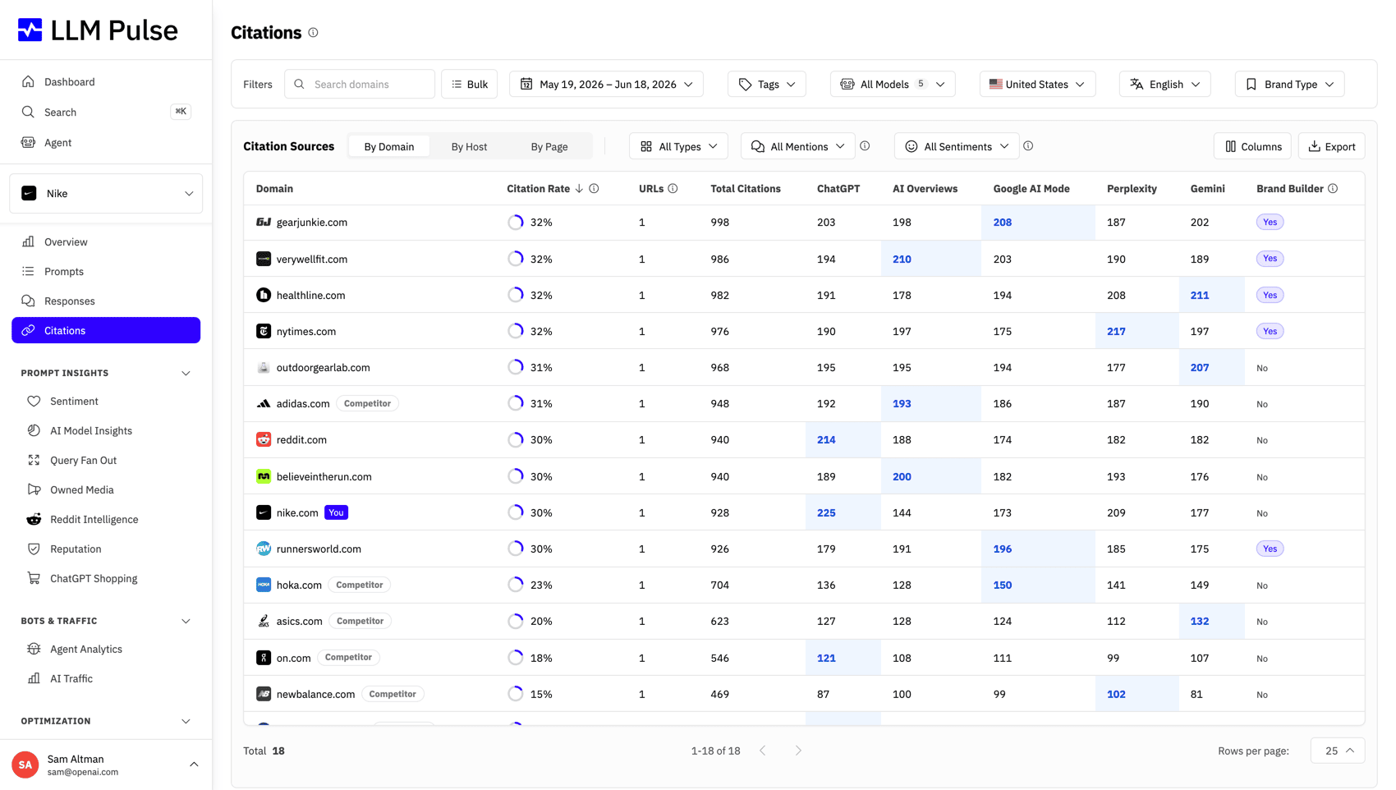
Task: Collapse the Optimization section
Action: tap(186, 722)
